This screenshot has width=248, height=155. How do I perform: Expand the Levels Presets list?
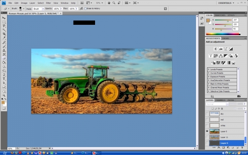(209, 69)
